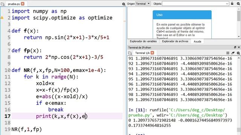The image size is (241, 135).
Task: Click the 'def fp(x):' definition line
Action: [x=27, y=51]
